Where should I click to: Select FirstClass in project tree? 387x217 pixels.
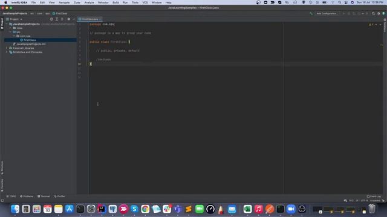[30, 40]
